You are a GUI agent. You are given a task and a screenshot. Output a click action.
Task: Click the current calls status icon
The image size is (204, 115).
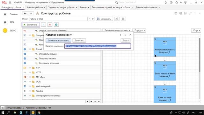(3, 108)
